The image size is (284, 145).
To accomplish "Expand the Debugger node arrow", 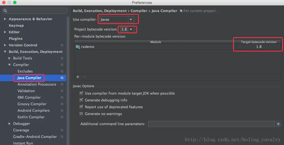I will (9, 123).
